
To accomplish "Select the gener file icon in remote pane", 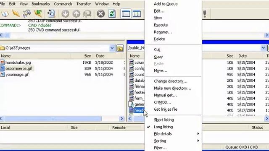I will 131,104.
